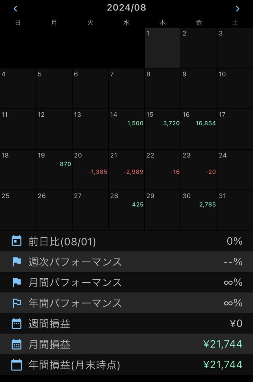Click flag icon beside 月間パフォーマンス
The height and width of the screenshot is (382, 253).
coord(16,282)
